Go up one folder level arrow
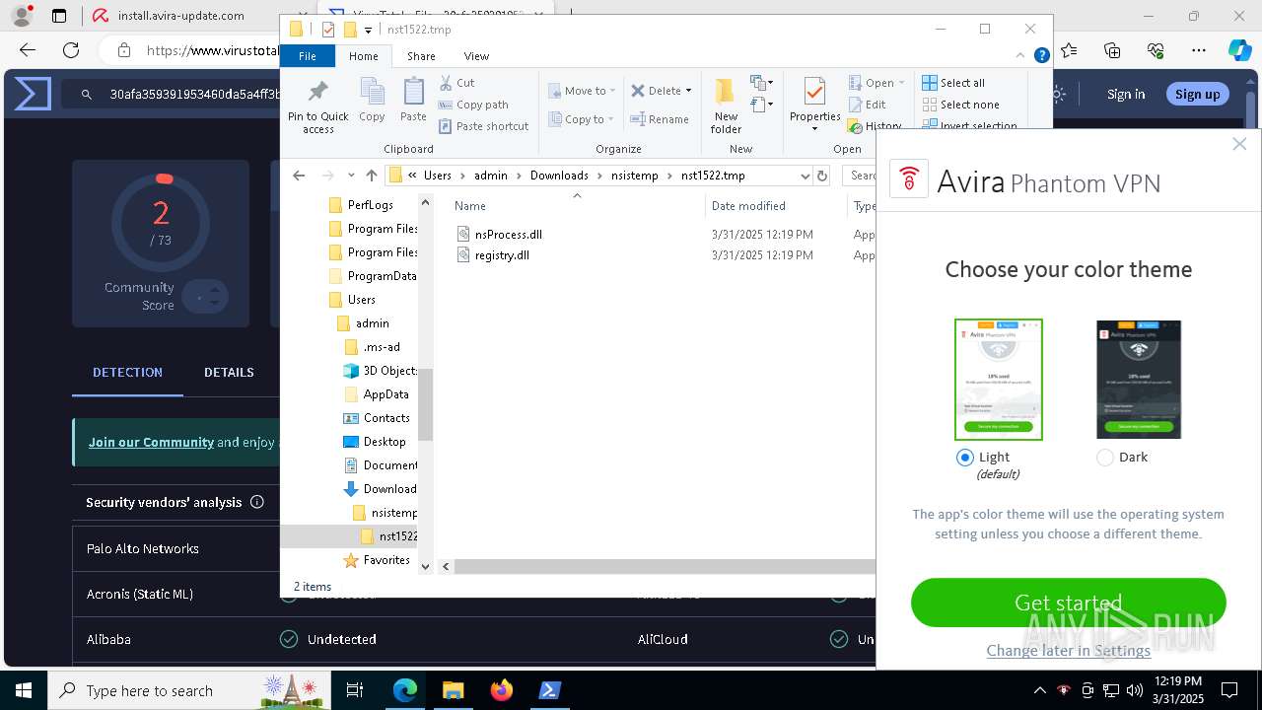 [371, 176]
